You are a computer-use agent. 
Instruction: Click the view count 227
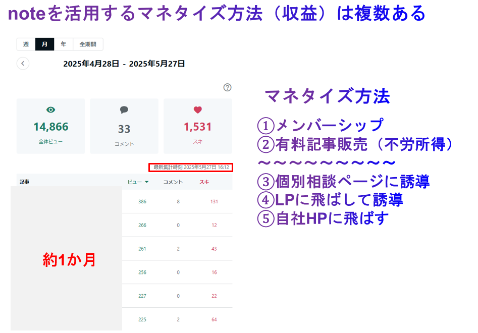coord(142,296)
